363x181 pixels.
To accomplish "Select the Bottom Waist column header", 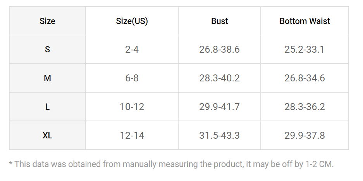I will point(305,21).
